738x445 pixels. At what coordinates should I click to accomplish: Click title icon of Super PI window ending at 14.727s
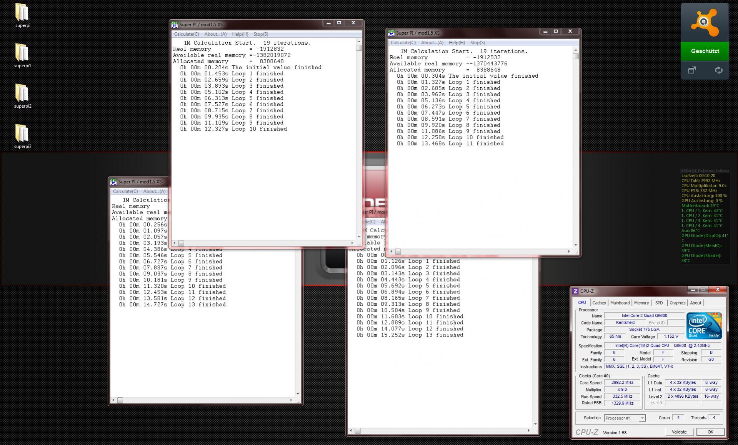pyautogui.click(x=113, y=182)
